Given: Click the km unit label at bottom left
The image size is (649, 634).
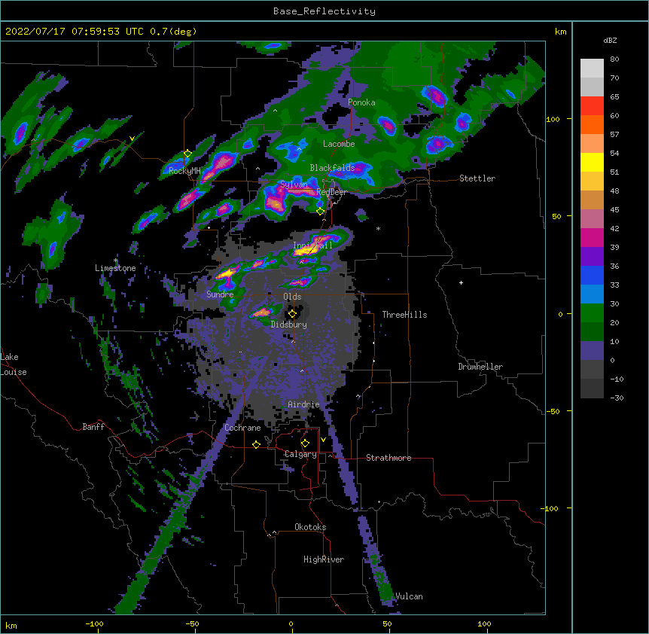Looking at the screenshot, I should [x=11, y=625].
